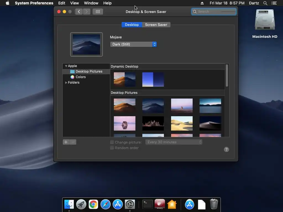Go back with the left chevron button
Screen dimensions: 283x212
pyautogui.click(x=79, y=12)
